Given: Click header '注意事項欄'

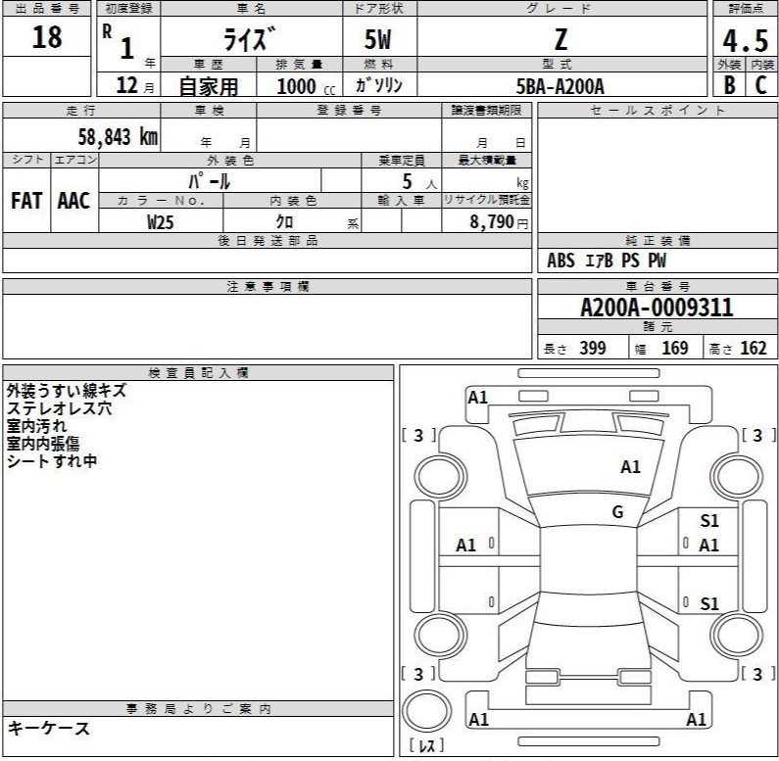Looking at the screenshot, I should [x=268, y=286].
